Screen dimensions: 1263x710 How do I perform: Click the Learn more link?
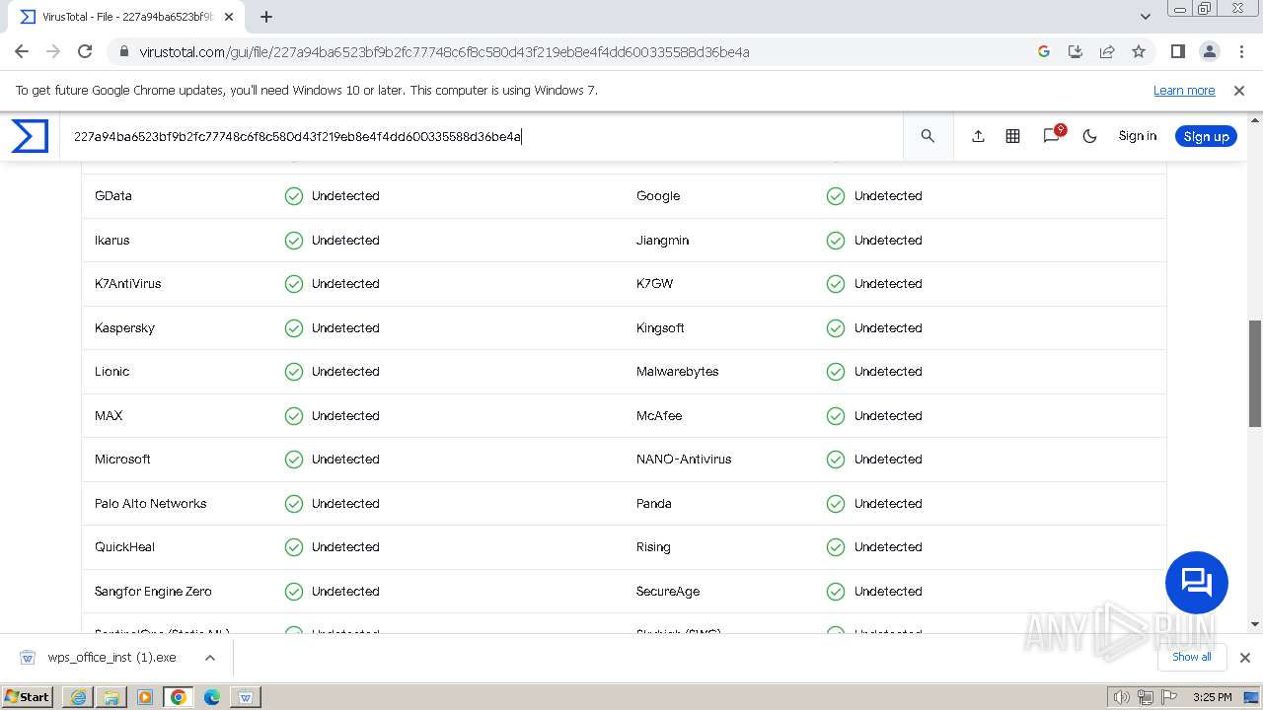1184,90
